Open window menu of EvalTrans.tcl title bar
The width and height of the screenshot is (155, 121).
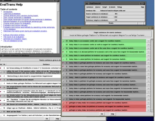coord(87,4)
